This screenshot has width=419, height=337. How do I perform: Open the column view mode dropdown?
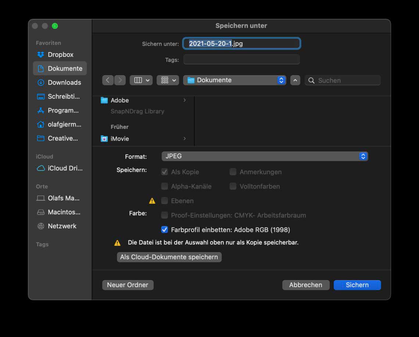click(x=141, y=80)
